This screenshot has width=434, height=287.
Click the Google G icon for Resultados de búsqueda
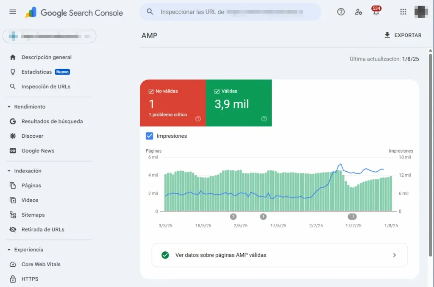[x=13, y=121]
